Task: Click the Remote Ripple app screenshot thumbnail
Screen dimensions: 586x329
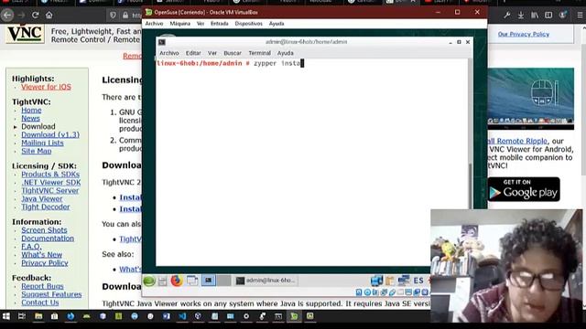Action: point(530,99)
